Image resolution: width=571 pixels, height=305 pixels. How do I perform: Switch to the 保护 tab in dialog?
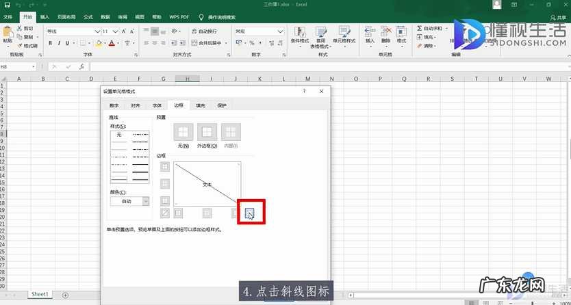pyautogui.click(x=222, y=105)
